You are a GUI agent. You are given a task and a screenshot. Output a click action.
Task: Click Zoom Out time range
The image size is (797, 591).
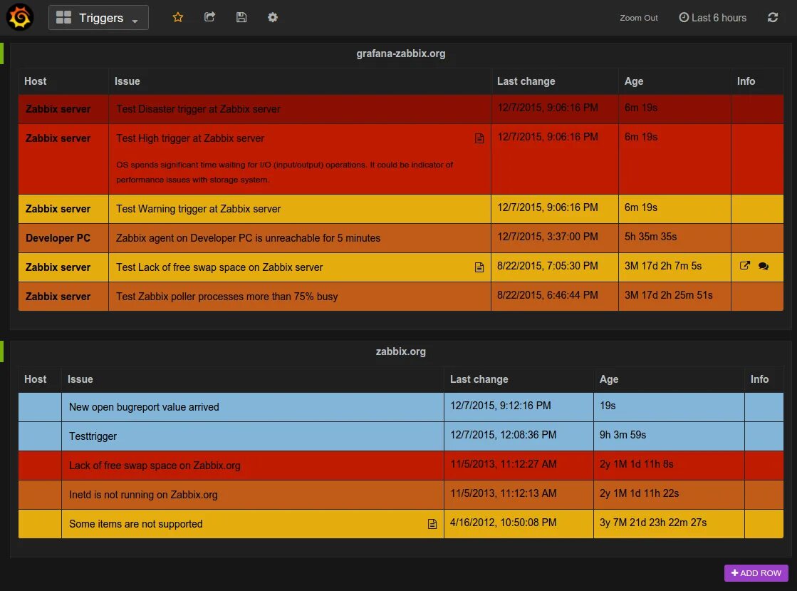(x=638, y=18)
